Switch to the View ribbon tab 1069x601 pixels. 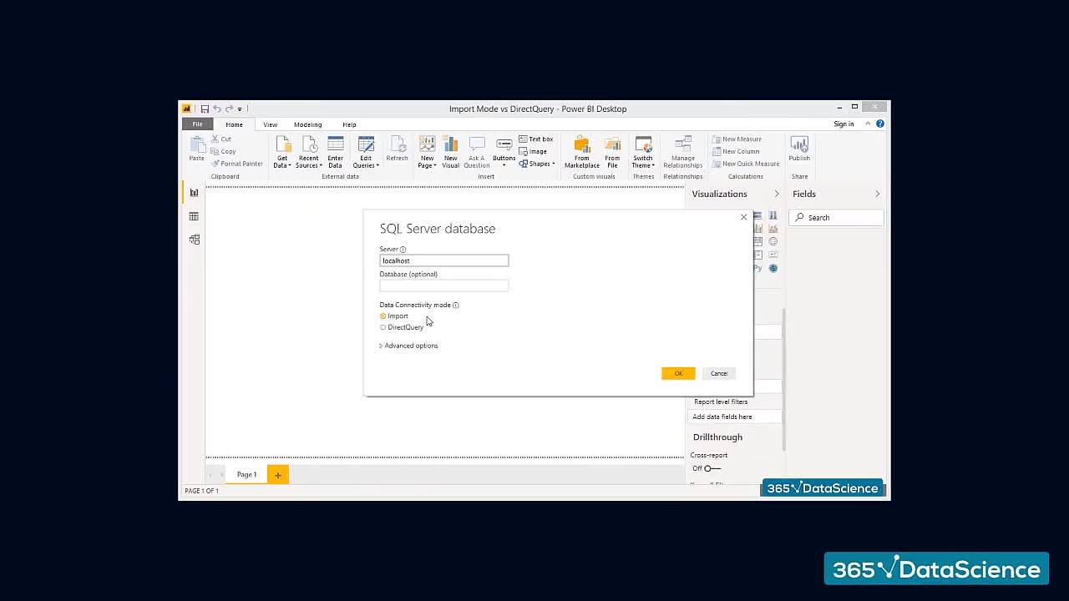270,124
